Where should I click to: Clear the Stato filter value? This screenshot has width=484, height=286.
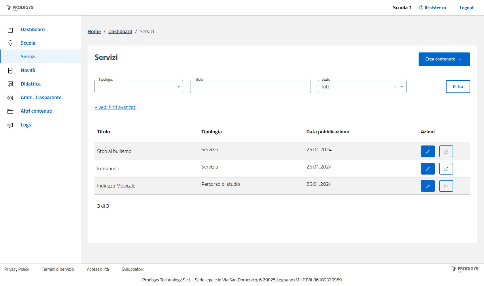395,87
